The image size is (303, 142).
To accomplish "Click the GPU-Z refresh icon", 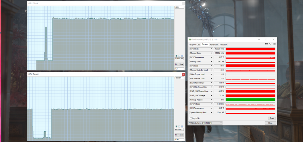I will coord(270,44).
